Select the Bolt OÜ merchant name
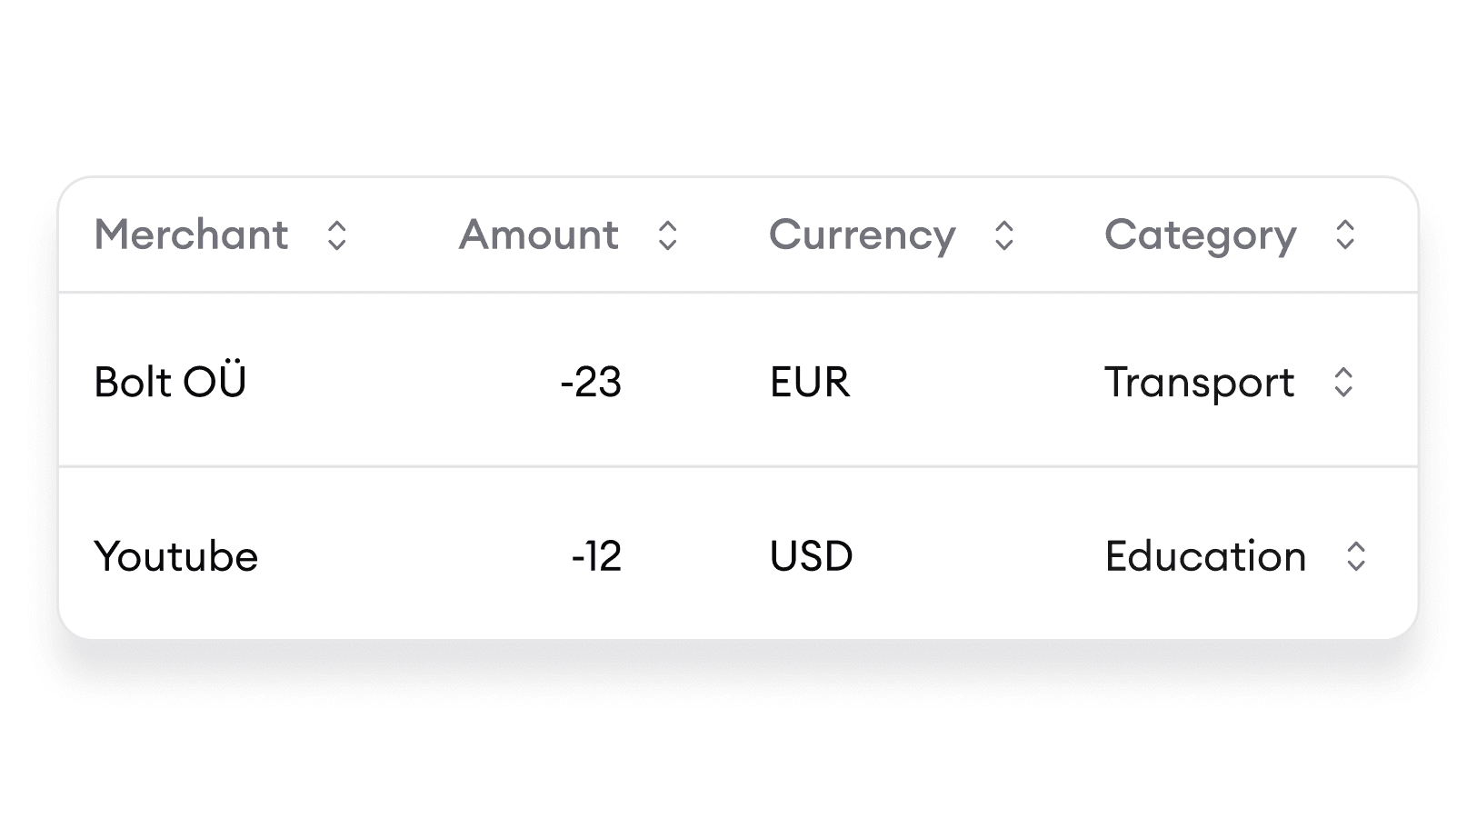1477x818 pixels. tap(170, 383)
